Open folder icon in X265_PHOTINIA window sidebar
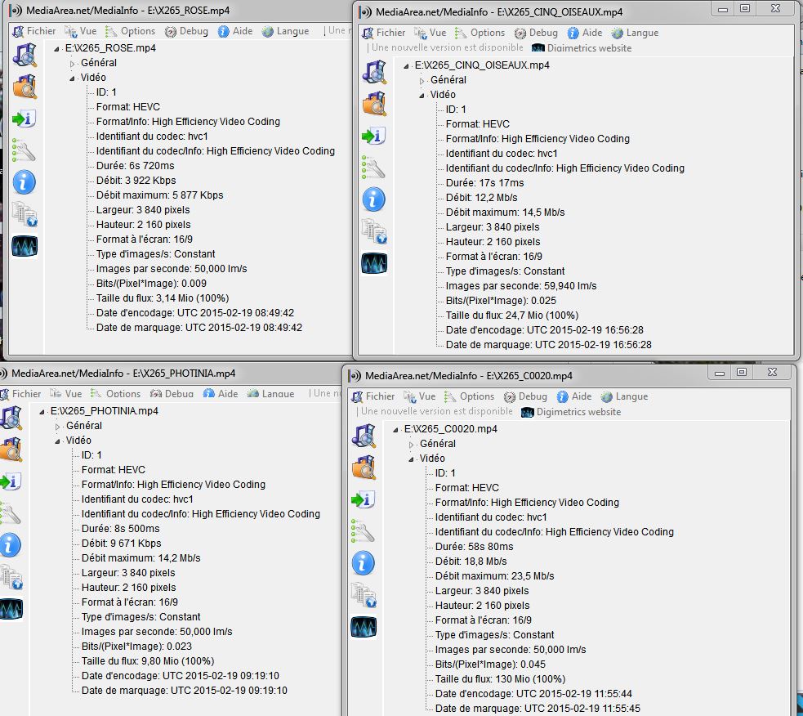Image resolution: width=803 pixels, height=716 pixels. point(11,450)
